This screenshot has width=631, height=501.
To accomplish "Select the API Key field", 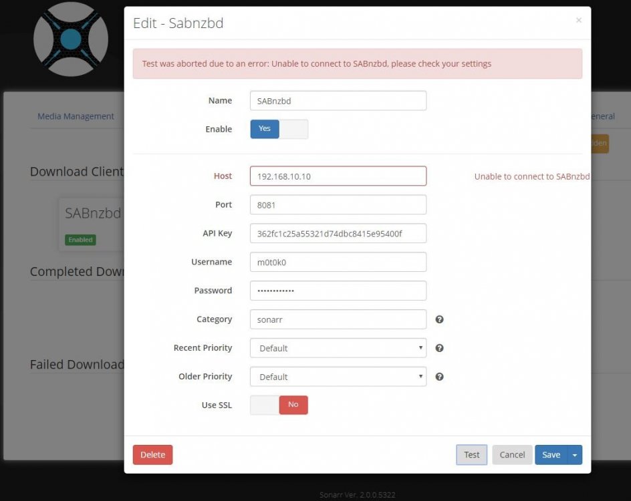I will (338, 233).
